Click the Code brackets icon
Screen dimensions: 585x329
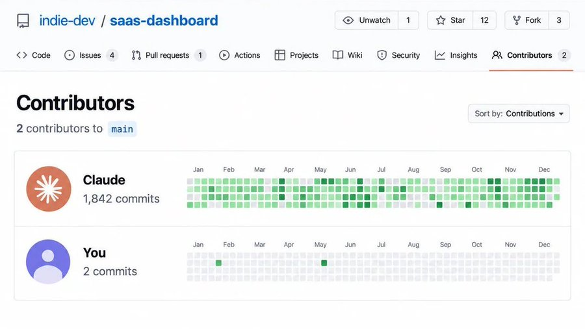(x=21, y=55)
